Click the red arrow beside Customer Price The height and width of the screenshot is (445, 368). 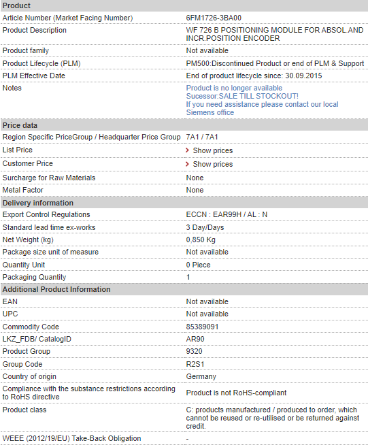coord(187,164)
